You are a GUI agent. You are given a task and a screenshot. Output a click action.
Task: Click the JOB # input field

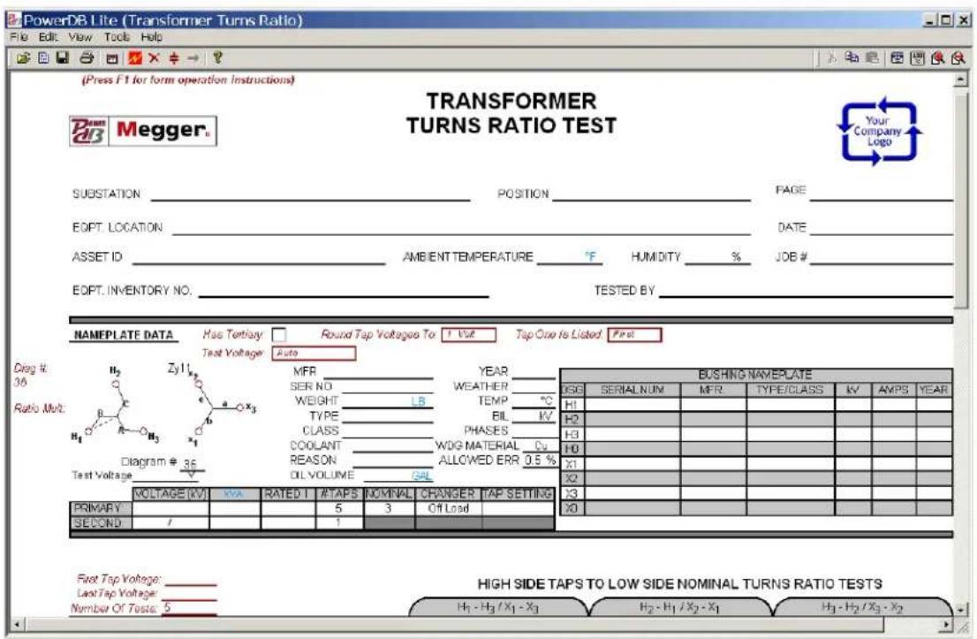coord(881,257)
